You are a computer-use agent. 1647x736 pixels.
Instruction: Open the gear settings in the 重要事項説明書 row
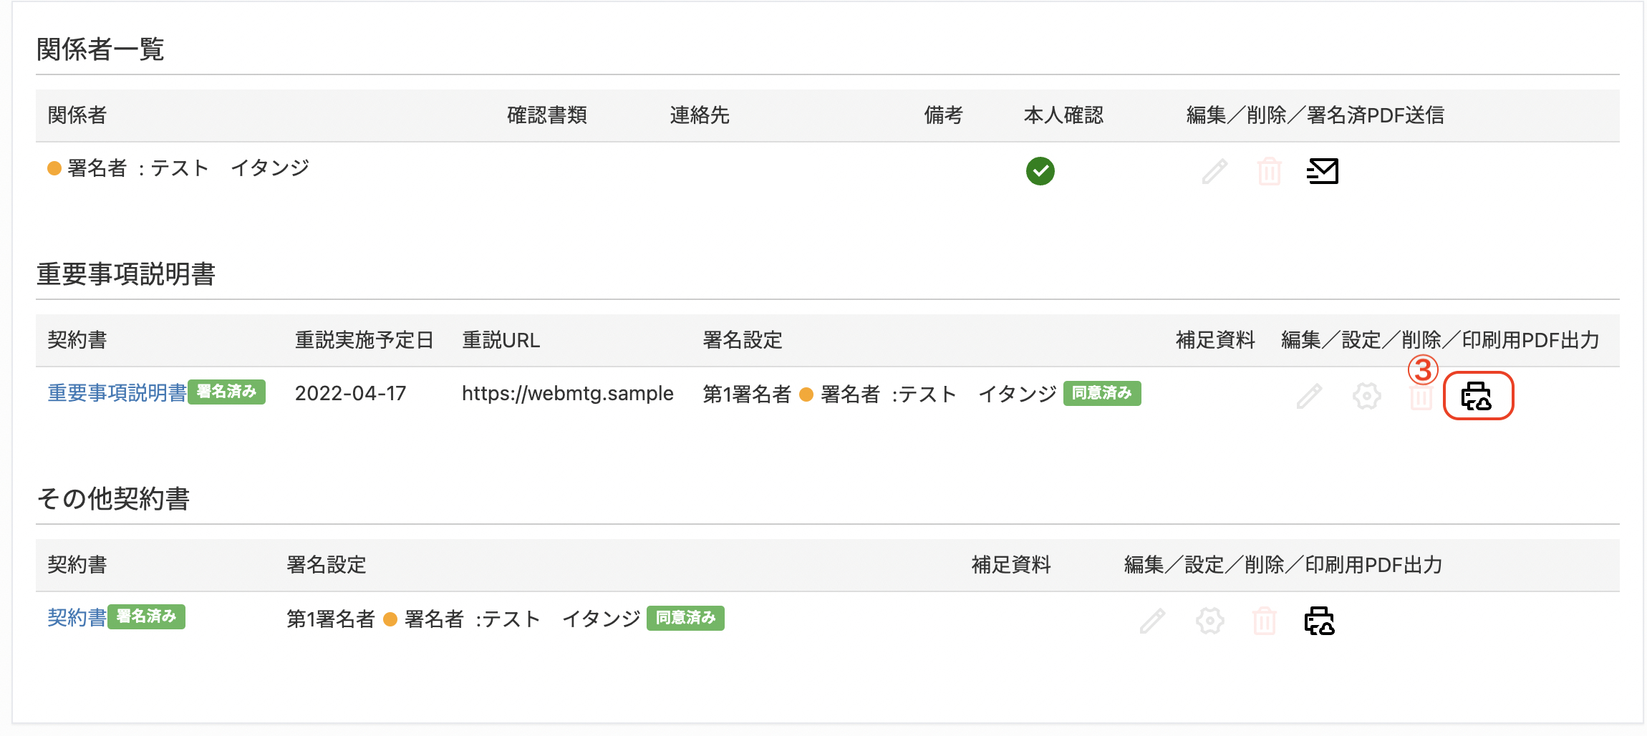[1366, 396]
